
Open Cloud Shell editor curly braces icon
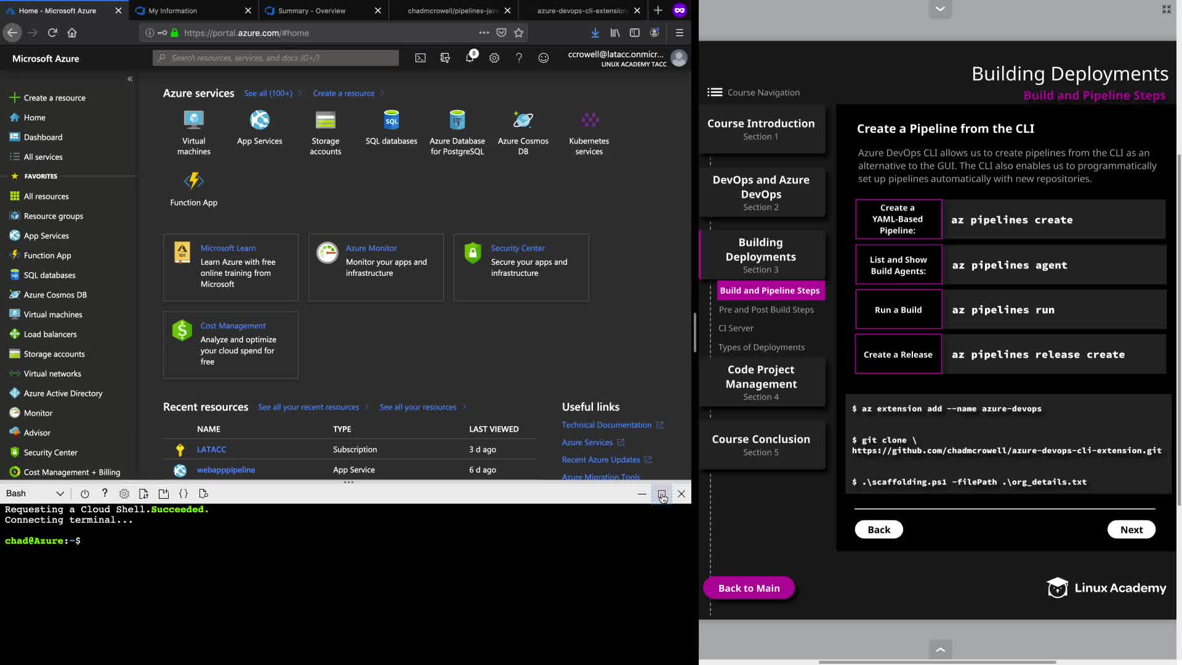click(x=183, y=494)
